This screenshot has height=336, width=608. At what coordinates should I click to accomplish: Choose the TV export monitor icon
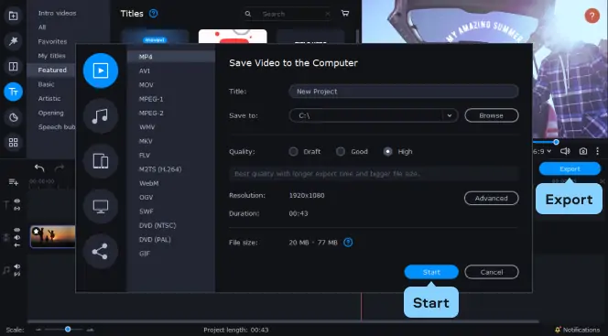(101, 206)
